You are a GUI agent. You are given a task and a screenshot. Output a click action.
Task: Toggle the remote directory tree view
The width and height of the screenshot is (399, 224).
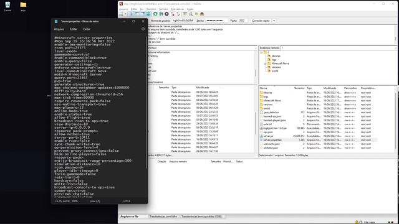(143, 14)
